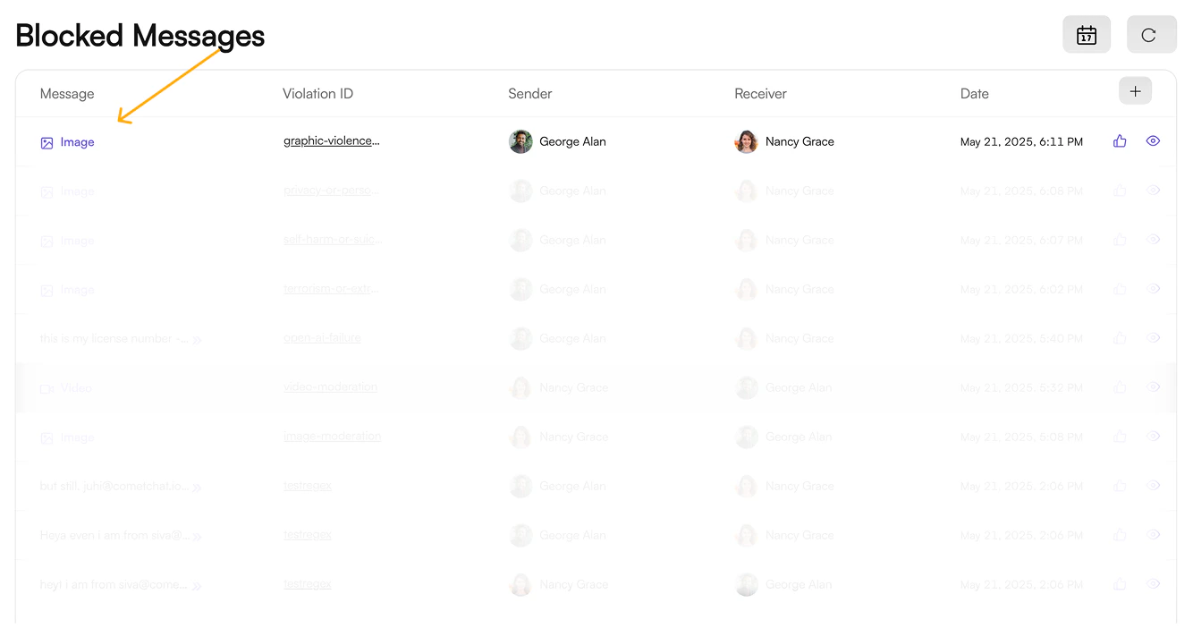Expand the 'but still, juhi@cometchat.io' message
Screen dimensions: 1193x628
pos(198,488)
